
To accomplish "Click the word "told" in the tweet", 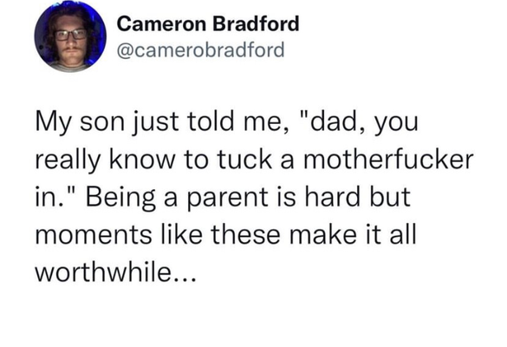I will 210,121.
